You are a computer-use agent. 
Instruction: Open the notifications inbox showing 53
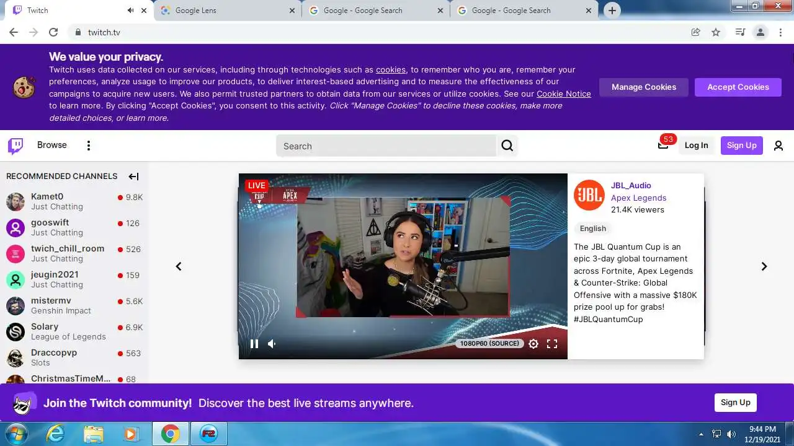tap(663, 145)
